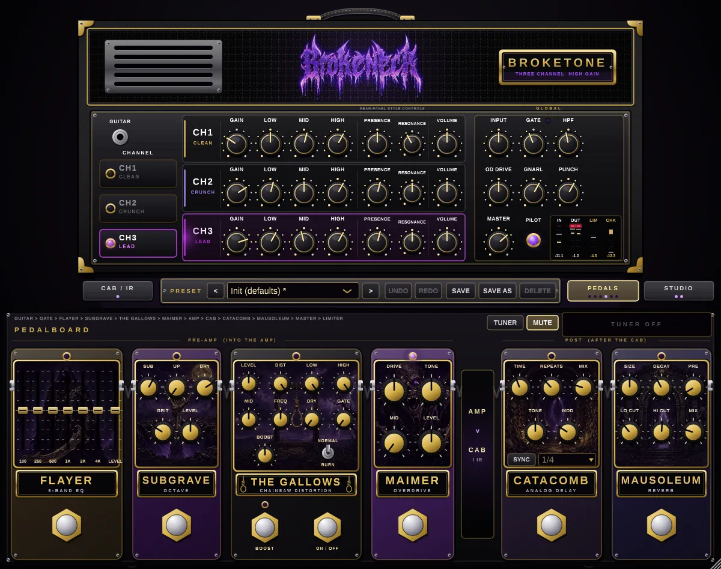Image resolution: width=721 pixels, height=569 pixels.
Task: Select the CH1 Clean channel
Action: (x=138, y=173)
